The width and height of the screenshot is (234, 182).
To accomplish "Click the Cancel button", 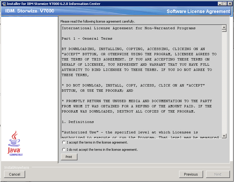I will (x=14, y=174).
